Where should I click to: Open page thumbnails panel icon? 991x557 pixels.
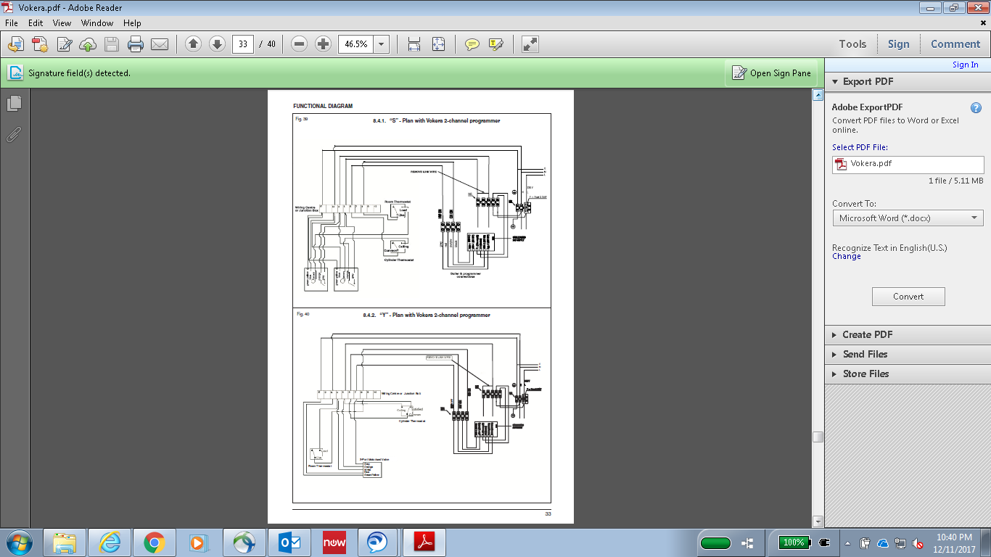pyautogui.click(x=14, y=104)
